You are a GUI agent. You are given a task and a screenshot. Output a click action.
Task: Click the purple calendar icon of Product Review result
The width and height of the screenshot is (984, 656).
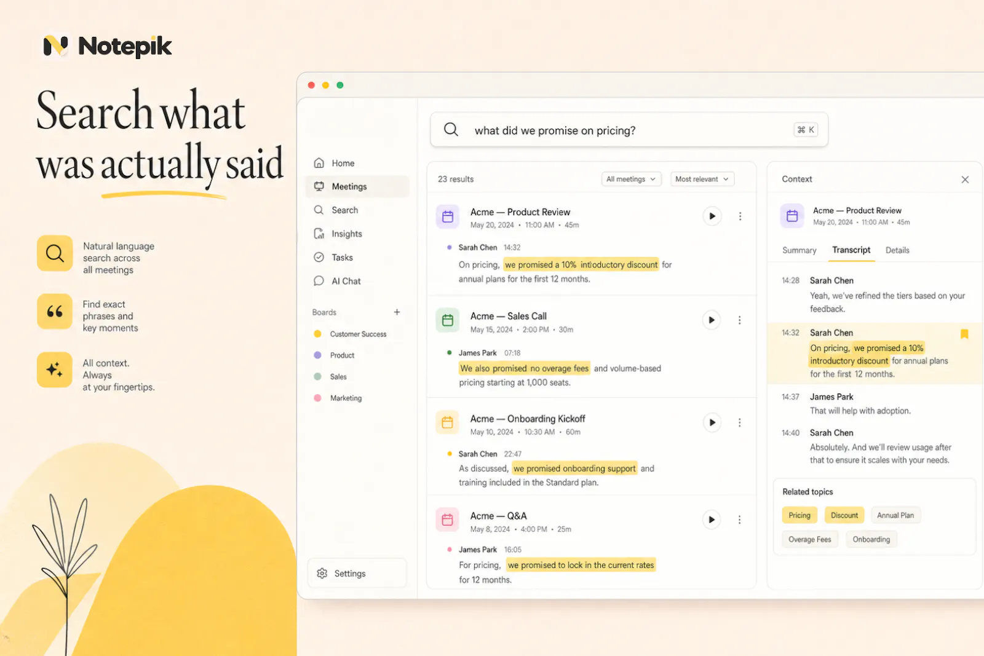tap(448, 216)
